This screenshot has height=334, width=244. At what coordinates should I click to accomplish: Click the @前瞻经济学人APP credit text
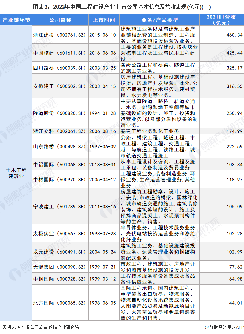click(x=224, y=327)
